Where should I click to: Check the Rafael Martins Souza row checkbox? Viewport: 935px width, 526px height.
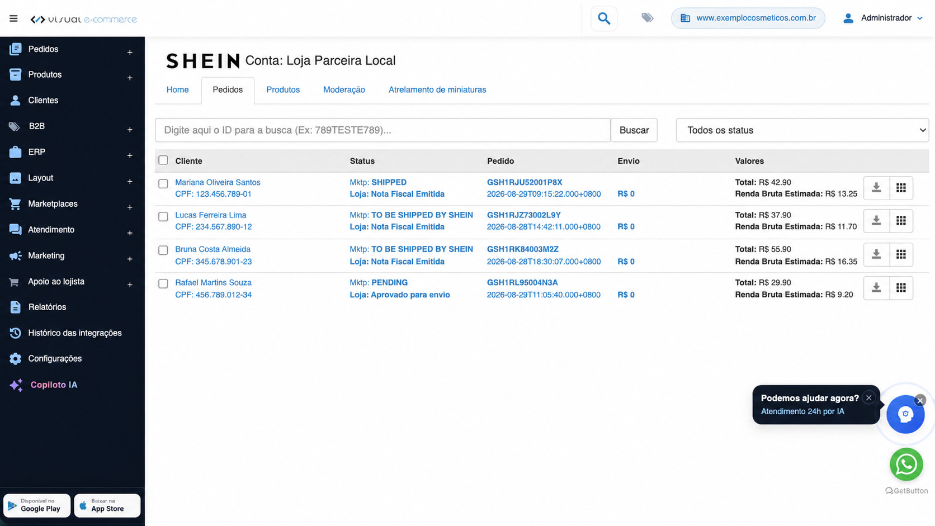click(x=163, y=284)
